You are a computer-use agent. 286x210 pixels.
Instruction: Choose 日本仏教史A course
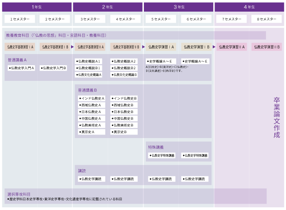click(x=92, y=112)
